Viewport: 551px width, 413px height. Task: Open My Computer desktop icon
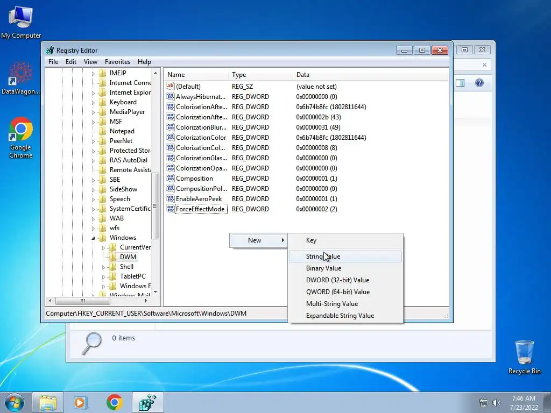coord(21,22)
